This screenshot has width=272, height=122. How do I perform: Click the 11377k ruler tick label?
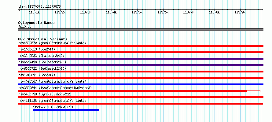189,12
